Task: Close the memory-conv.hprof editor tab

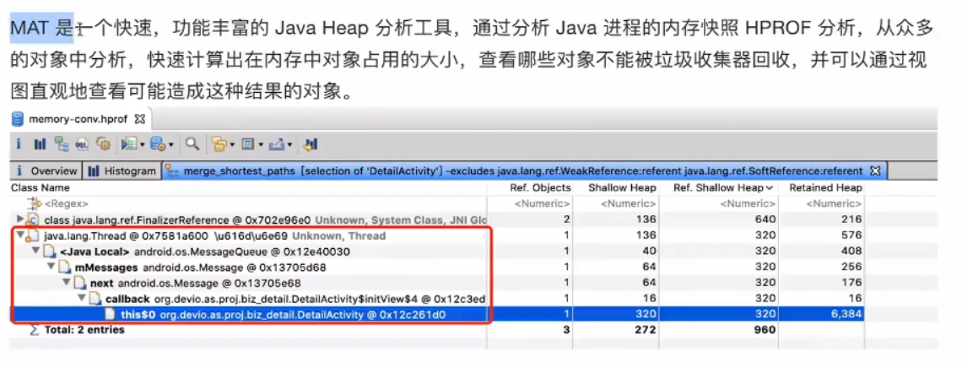Action: (140, 118)
